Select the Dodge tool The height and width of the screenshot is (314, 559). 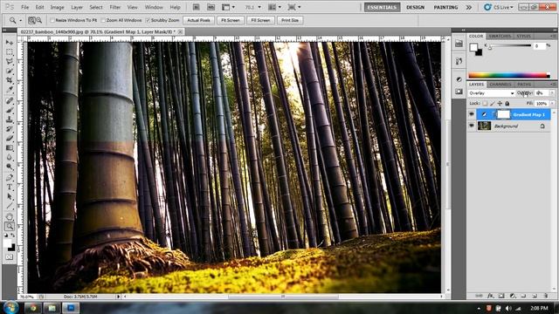(x=10, y=167)
